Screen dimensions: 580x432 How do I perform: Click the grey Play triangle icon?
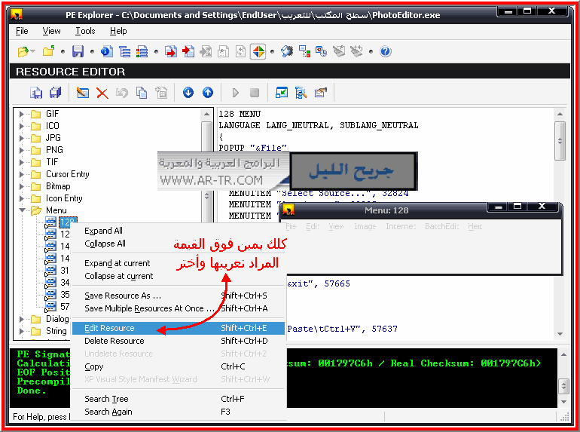pyautogui.click(x=236, y=93)
